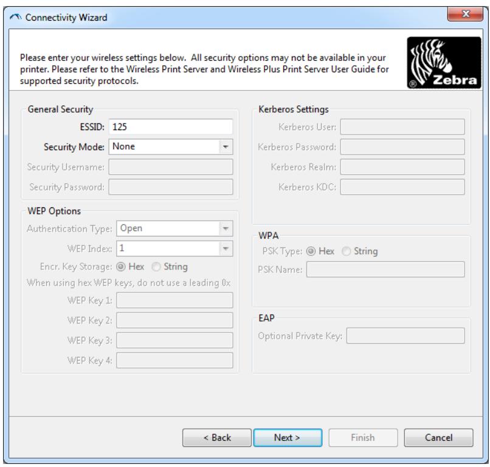Screen dimensions: 490x467
Task: Click the Zebra logo image
Action: point(444,63)
